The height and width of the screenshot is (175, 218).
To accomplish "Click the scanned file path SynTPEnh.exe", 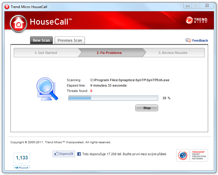I will pos(130,80).
